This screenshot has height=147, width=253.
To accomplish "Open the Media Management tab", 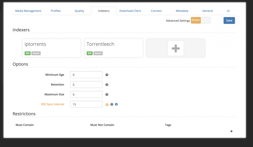I will [x=28, y=11].
